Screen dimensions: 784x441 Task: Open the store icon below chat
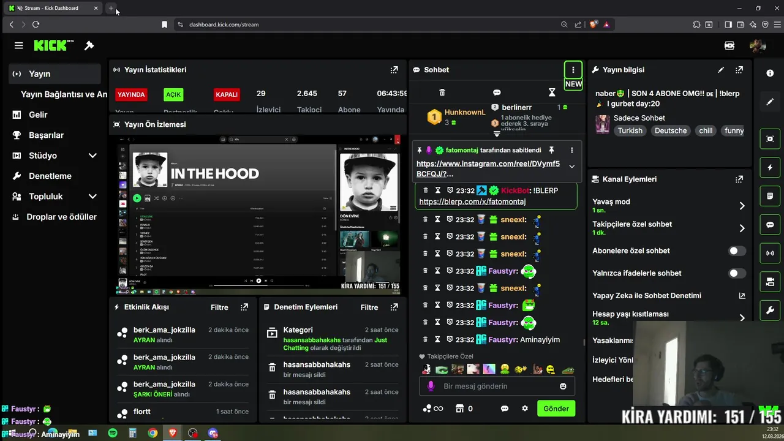460,409
